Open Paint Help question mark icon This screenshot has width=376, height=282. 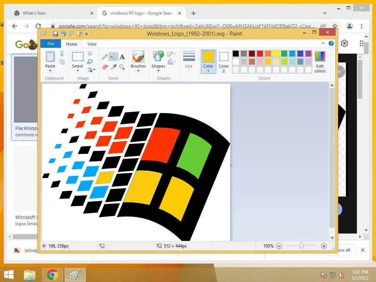331,43
